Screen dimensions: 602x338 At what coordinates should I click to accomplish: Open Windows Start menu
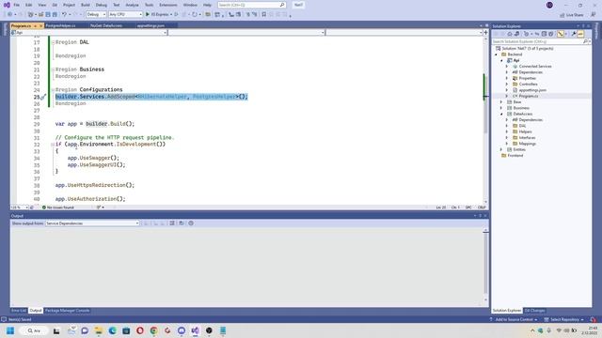[x=10, y=330]
